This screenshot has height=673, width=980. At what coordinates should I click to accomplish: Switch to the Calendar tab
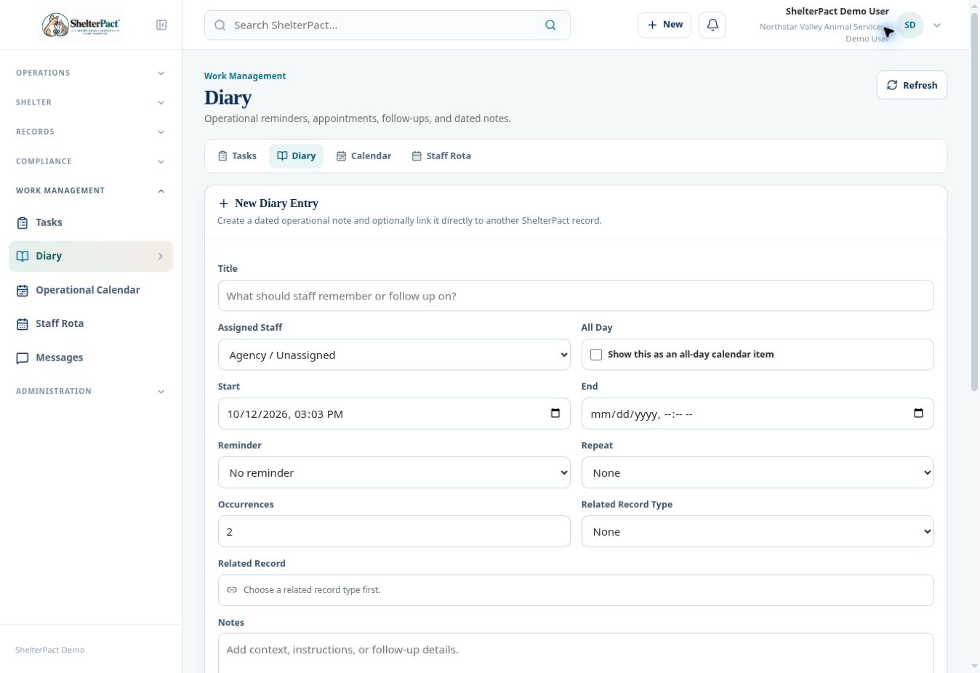364,156
